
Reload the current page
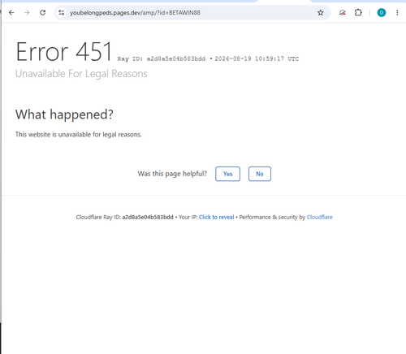click(x=42, y=12)
